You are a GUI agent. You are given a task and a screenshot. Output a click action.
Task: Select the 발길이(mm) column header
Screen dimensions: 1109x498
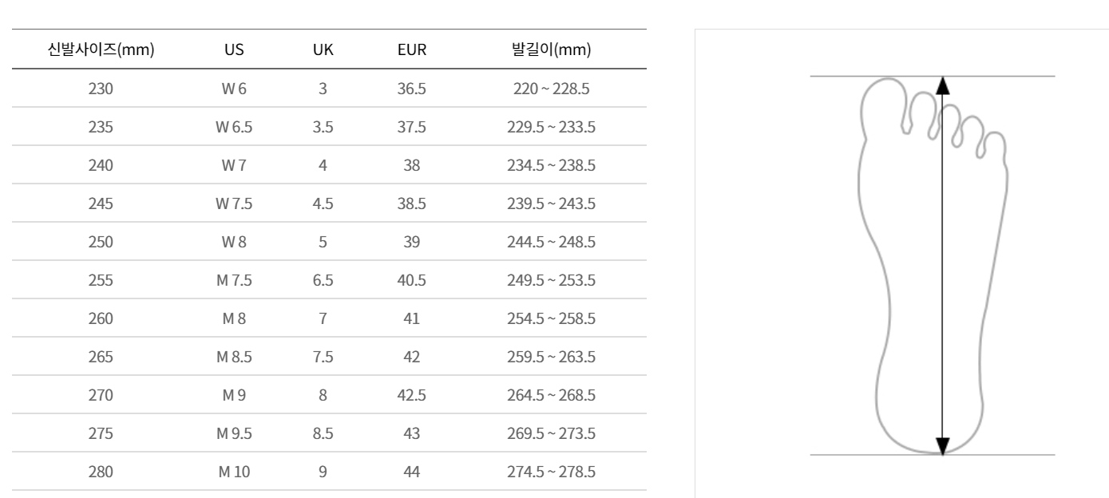pos(551,49)
